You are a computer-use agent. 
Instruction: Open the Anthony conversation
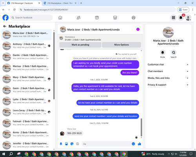click(26, 46)
